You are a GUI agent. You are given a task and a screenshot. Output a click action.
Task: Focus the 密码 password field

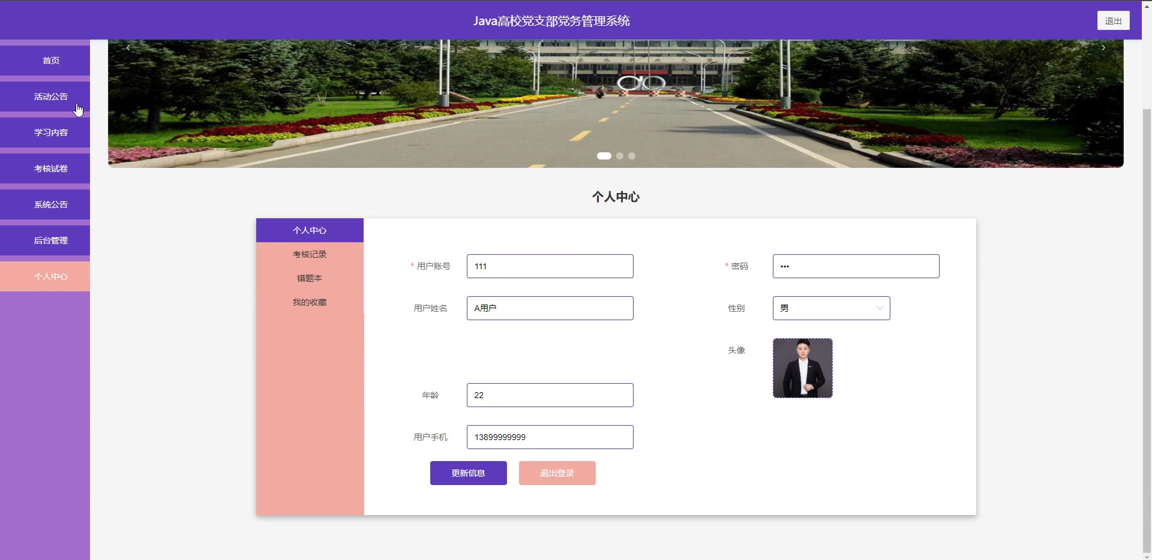click(x=856, y=266)
